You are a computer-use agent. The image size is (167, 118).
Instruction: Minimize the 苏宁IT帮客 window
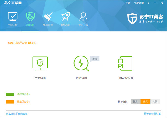[x=155, y=3]
